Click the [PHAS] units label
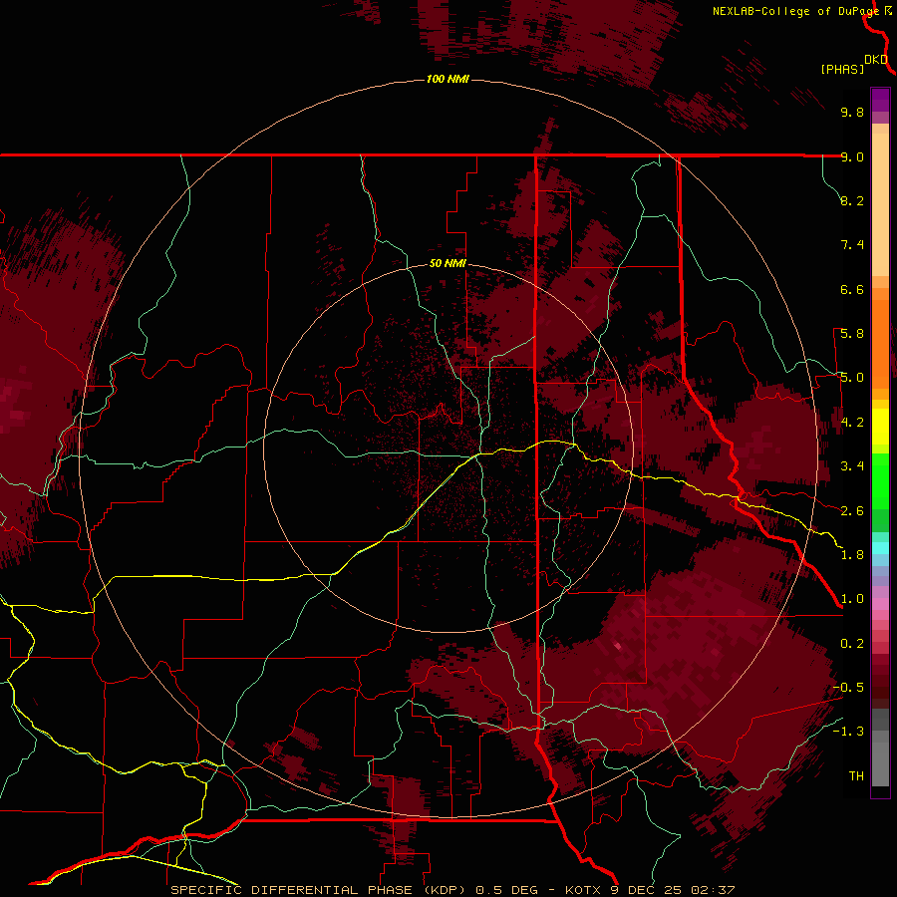 tap(842, 69)
